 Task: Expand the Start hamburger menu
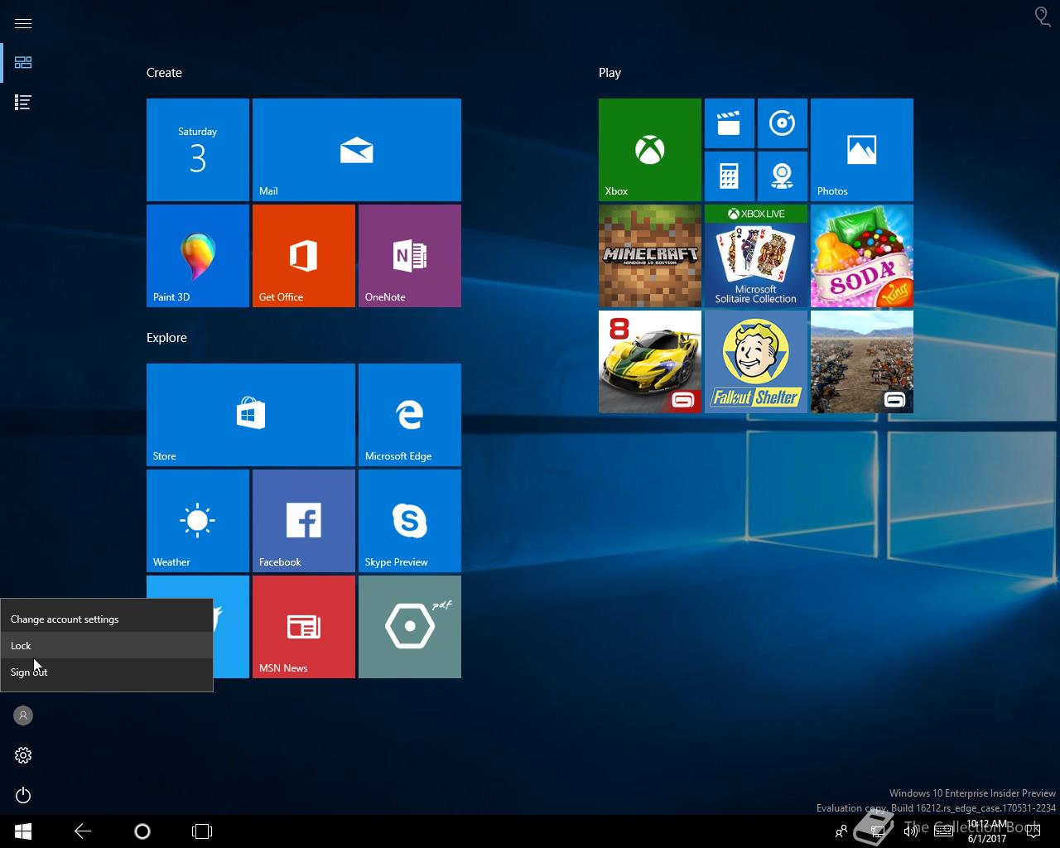(x=23, y=23)
